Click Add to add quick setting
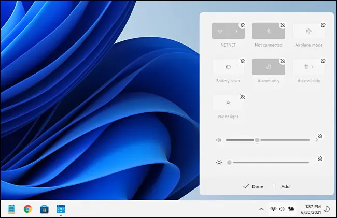337x218 pixels. click(281, 186)
